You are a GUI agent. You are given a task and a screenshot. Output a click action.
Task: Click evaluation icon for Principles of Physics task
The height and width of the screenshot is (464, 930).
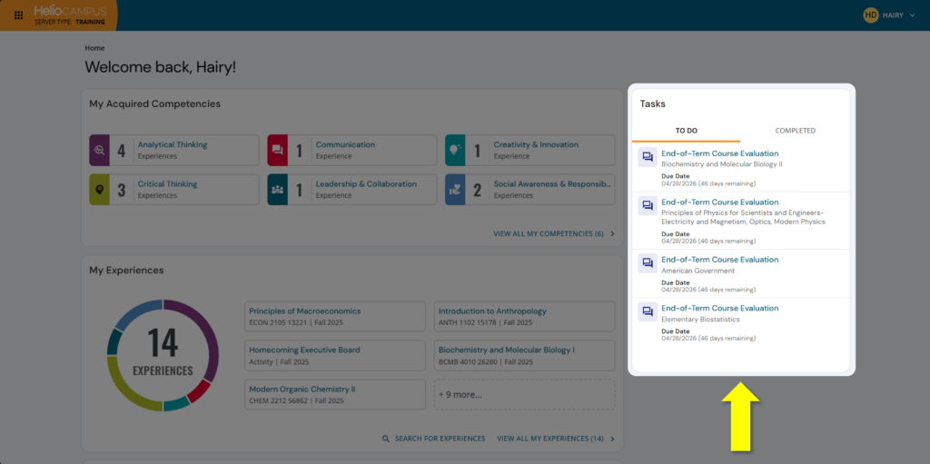648,206
